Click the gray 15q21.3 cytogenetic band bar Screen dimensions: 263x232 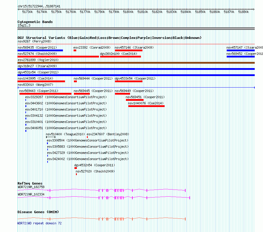click(136, 29)
